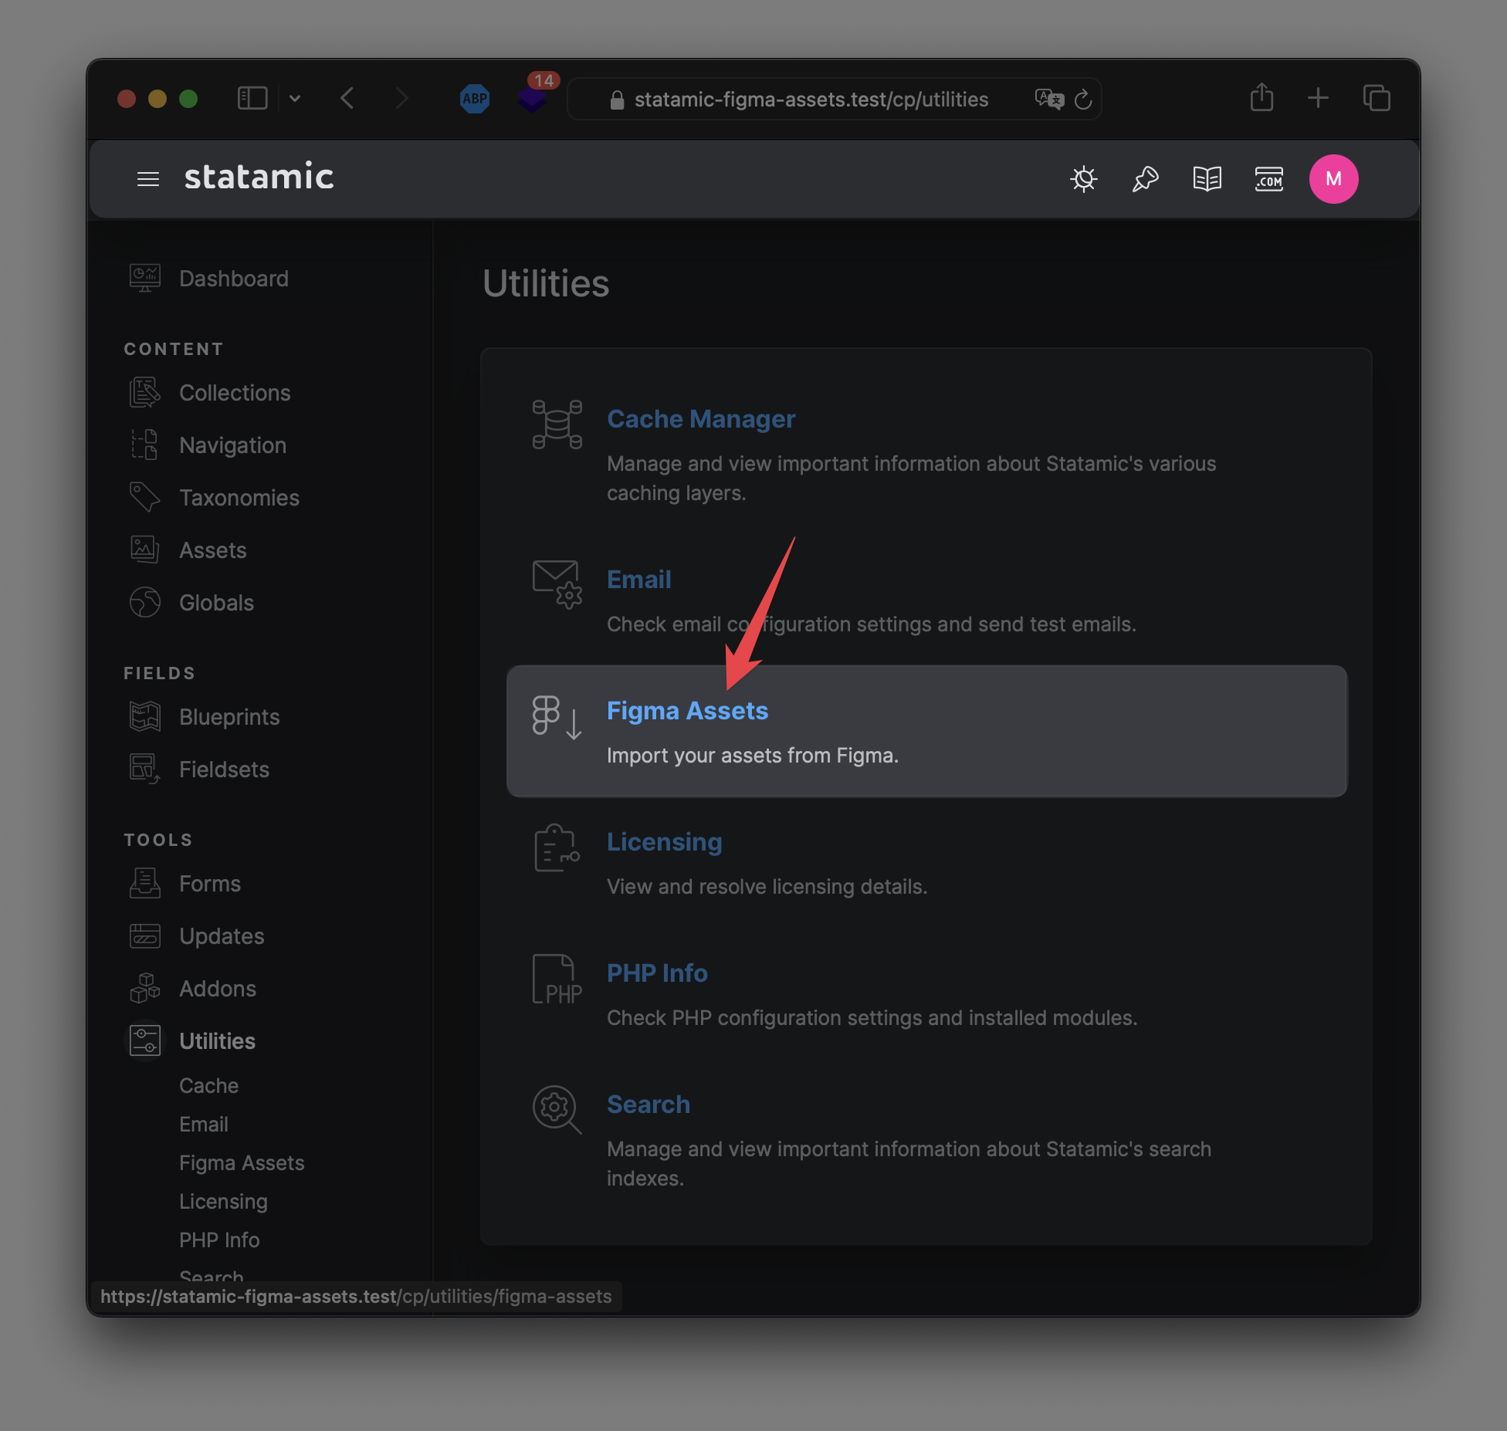1507x1431 pixels.
Task: Show the tab overview
Action: [1377, 98]
